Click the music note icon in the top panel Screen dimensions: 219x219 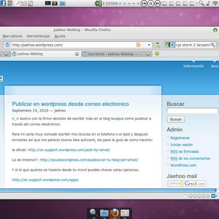pyautogui.click(x=208, y=3)
